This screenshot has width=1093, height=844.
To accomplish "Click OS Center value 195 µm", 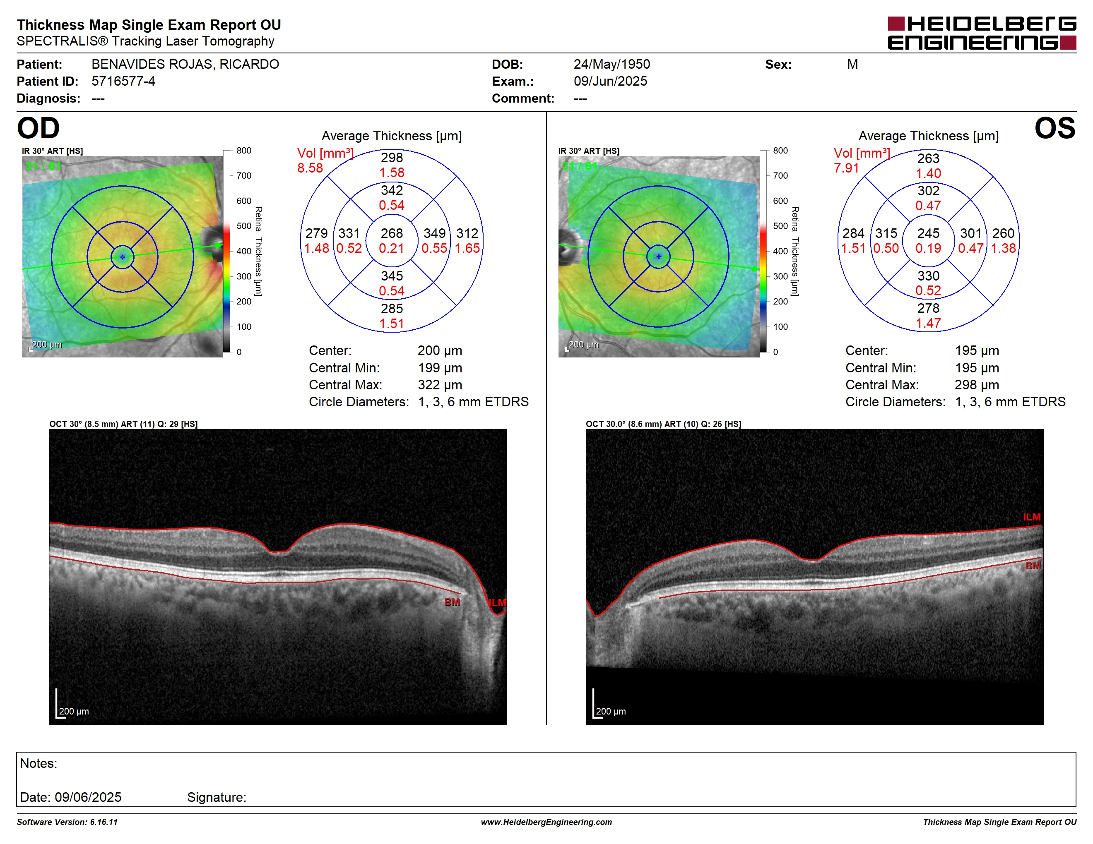I will [x=976, y=350].
